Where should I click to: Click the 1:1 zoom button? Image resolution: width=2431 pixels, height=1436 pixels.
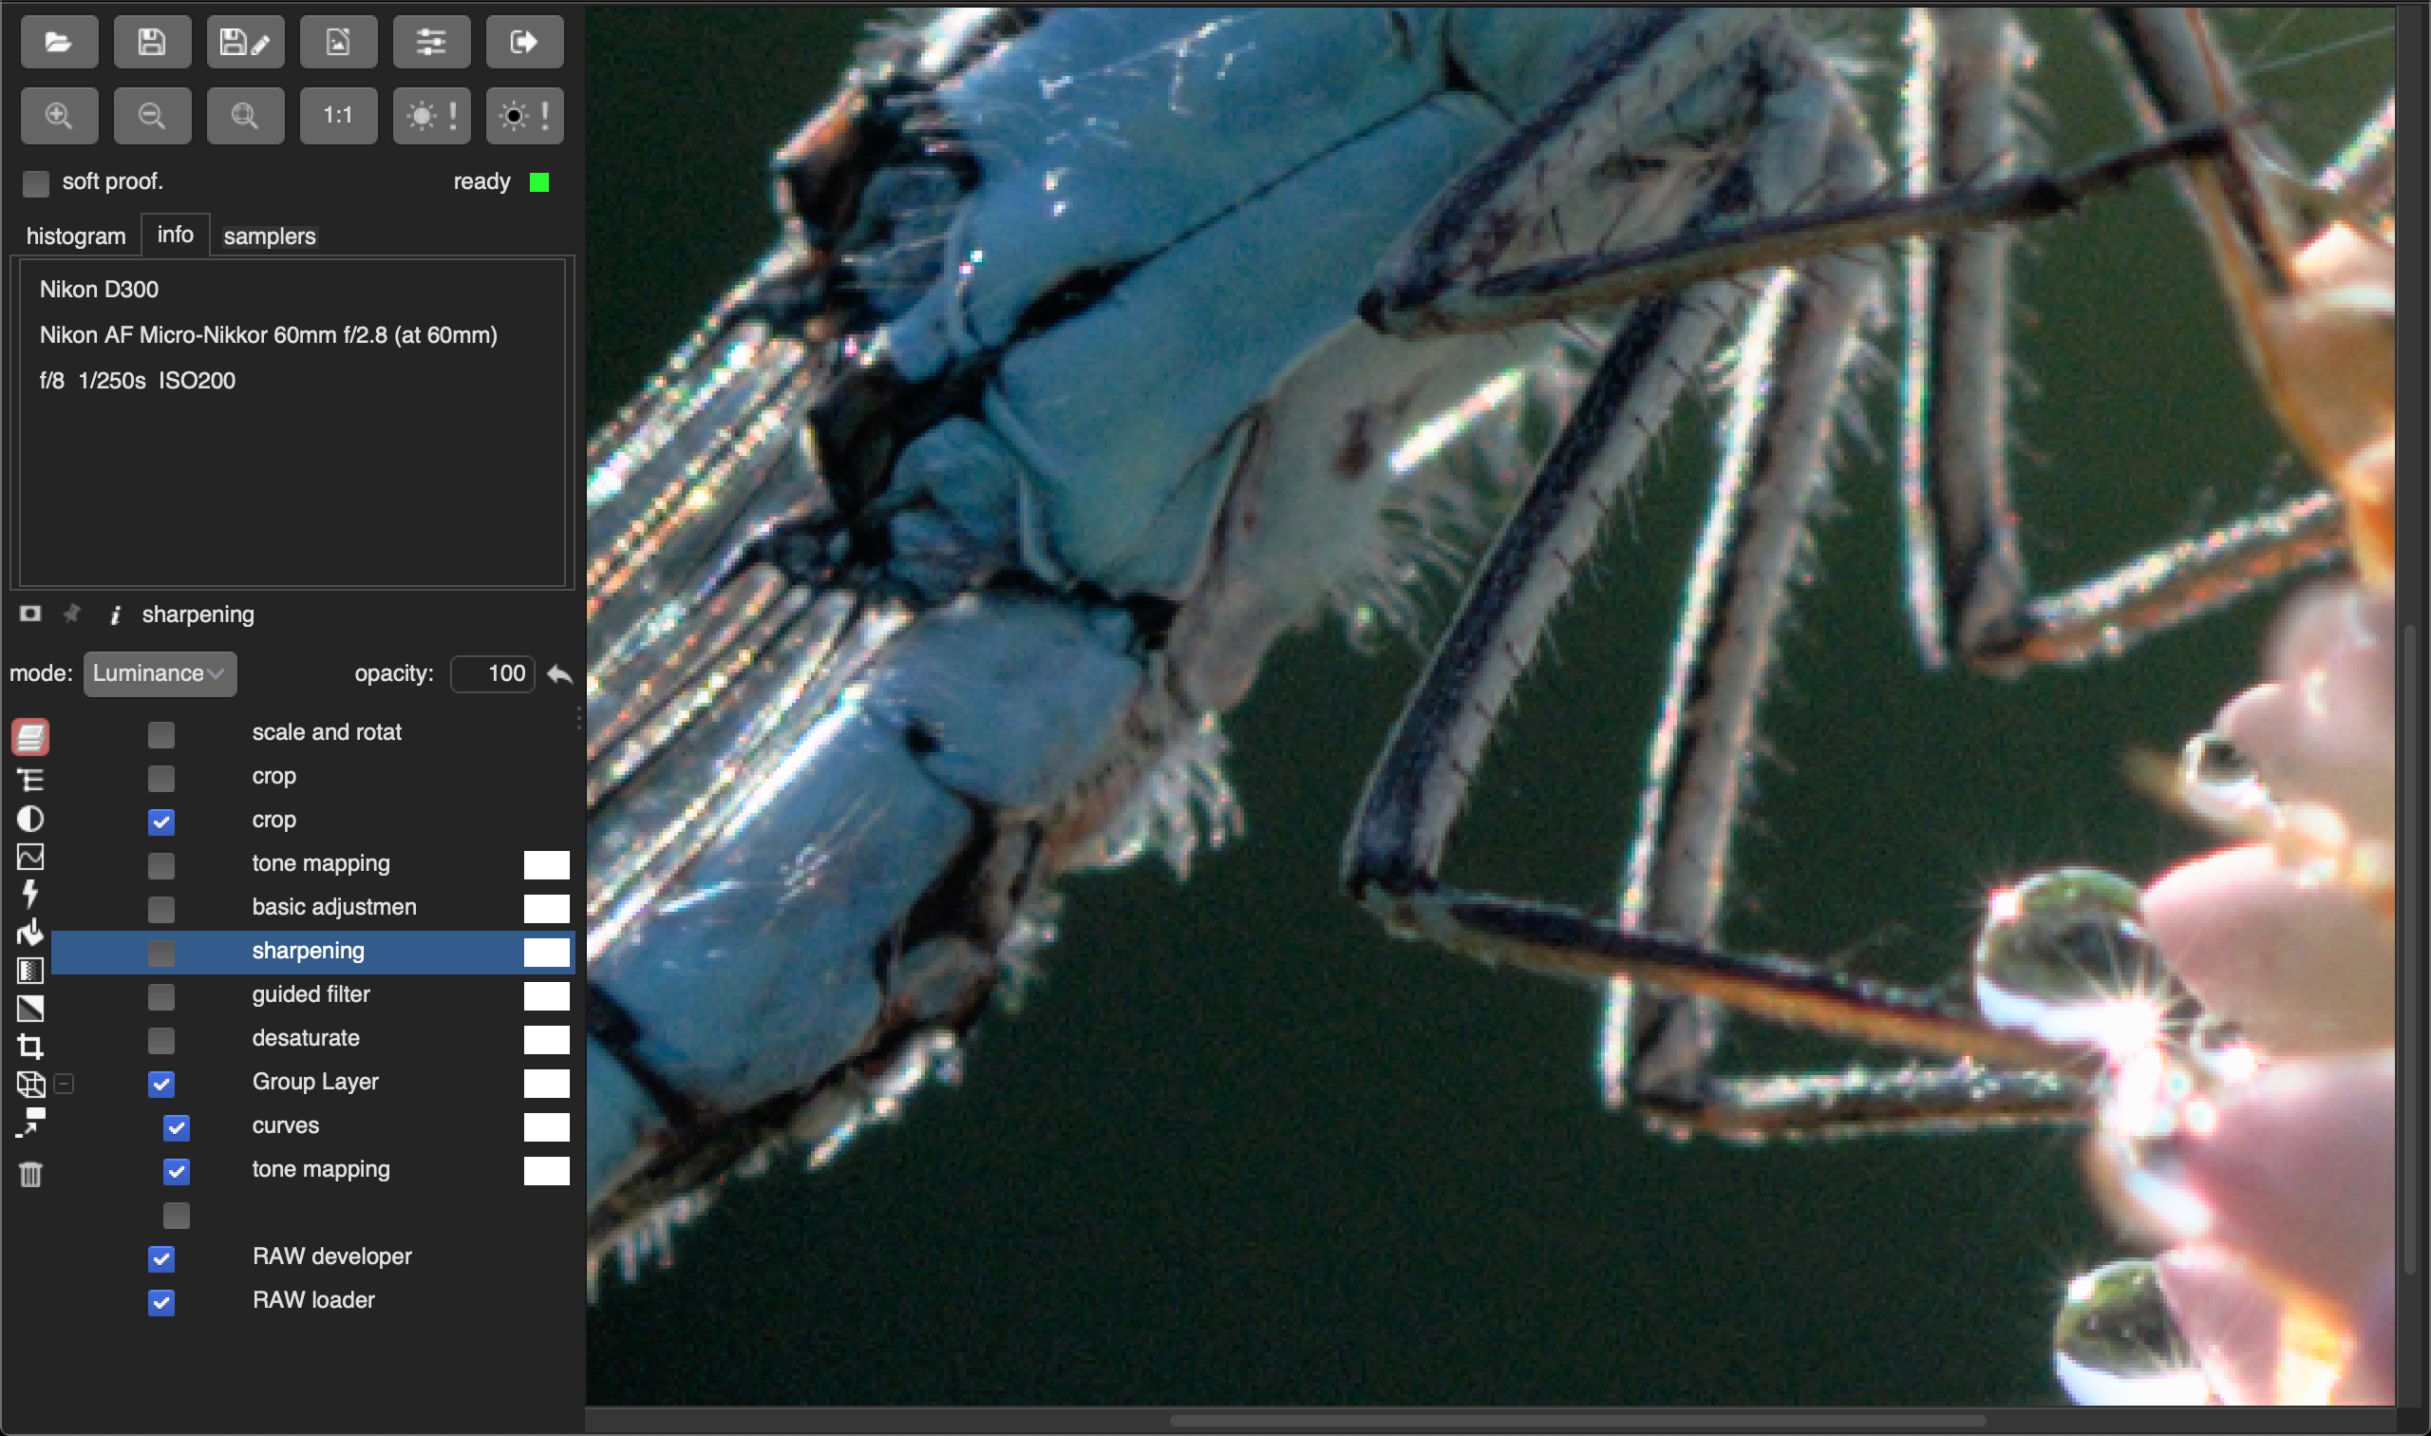(338, 116)
